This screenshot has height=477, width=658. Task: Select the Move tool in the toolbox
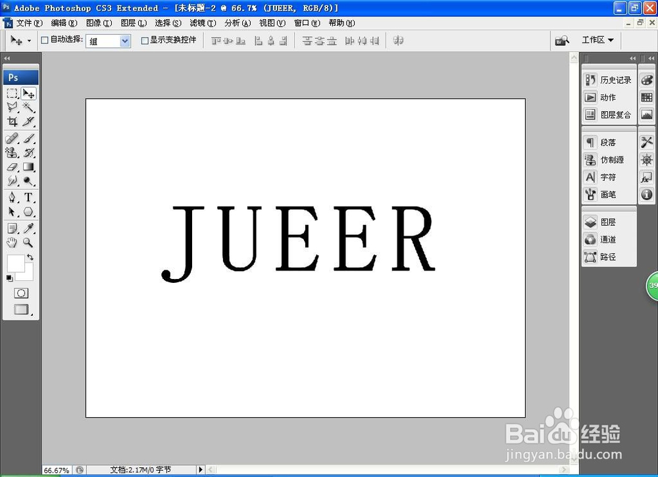tap(28, 93)
